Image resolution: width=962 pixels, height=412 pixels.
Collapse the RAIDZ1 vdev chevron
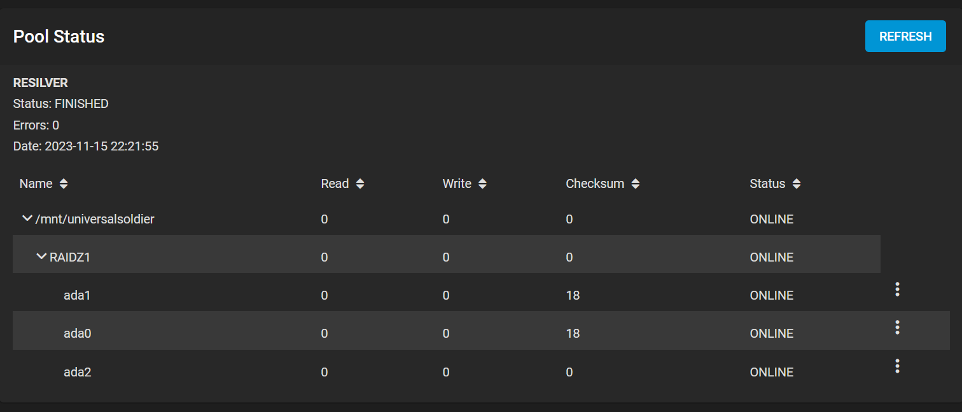[42, 256]
